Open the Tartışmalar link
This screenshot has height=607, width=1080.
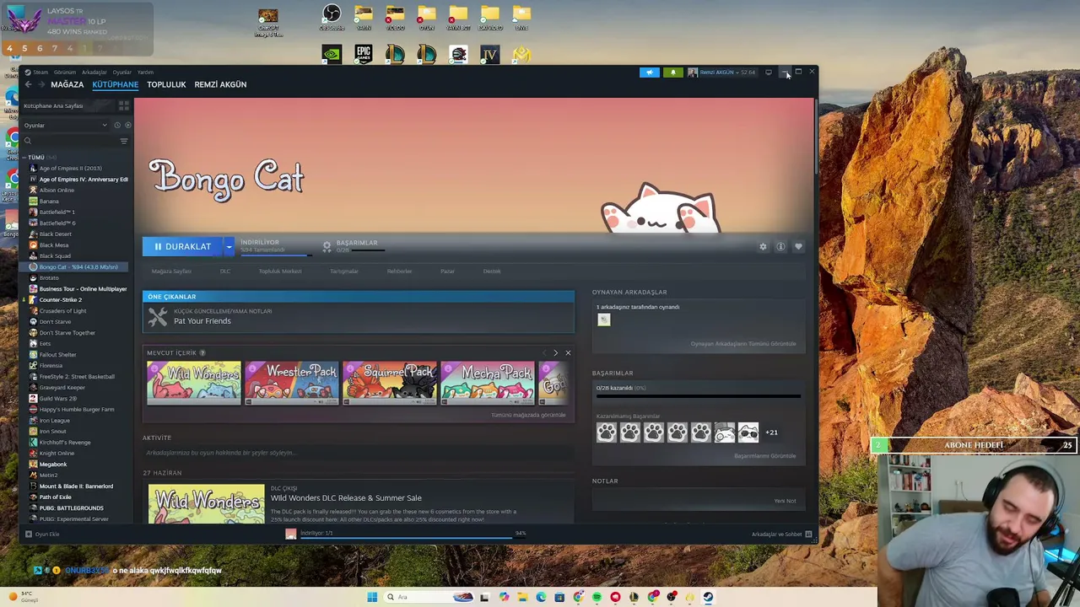[344, 271]
